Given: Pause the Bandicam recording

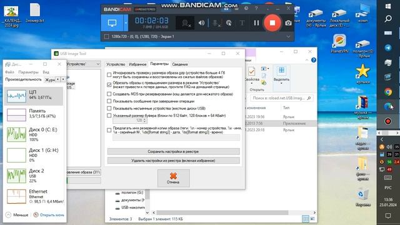Looking at the screenshot, I should point(256,23).
